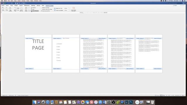187x105 pixels.
Task: Switch to the Layout ribbon tab
Action: point(21,6)
